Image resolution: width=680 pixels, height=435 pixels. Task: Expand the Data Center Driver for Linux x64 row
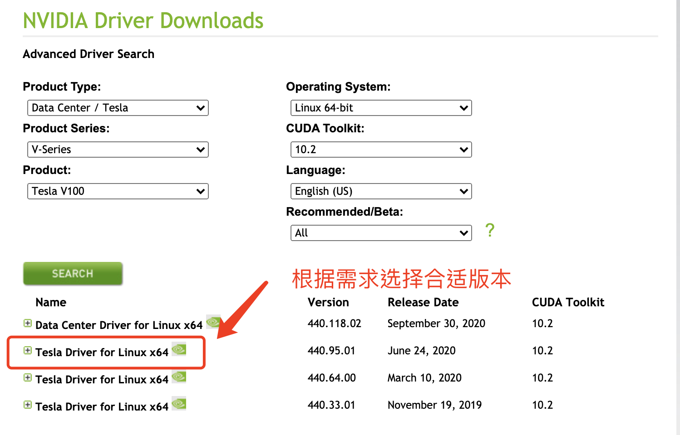click(x=28, y=323)
